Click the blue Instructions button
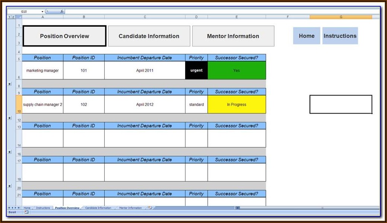 340,36
